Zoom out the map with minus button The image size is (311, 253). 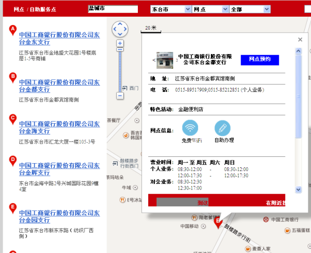click(x=120, y=96)
